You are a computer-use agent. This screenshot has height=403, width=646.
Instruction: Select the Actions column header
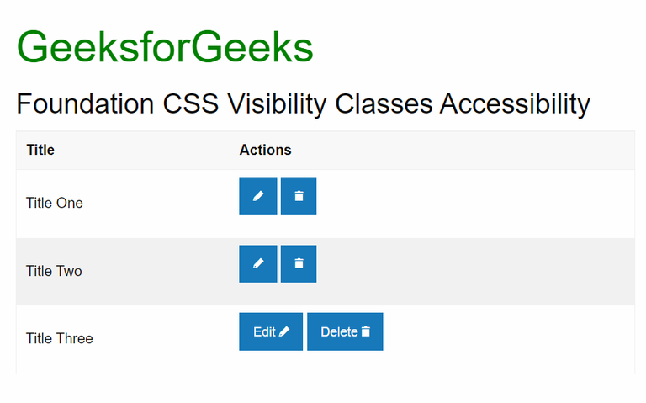click(265, 151)
